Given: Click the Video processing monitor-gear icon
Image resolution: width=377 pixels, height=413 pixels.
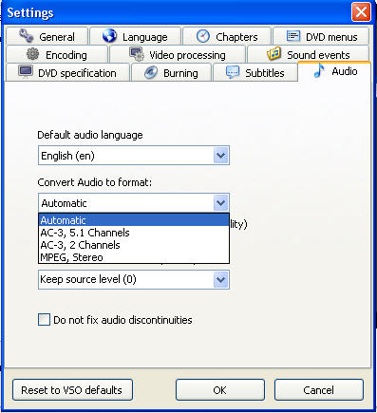Looking at the screenshot, I should [x=137, y=54].
